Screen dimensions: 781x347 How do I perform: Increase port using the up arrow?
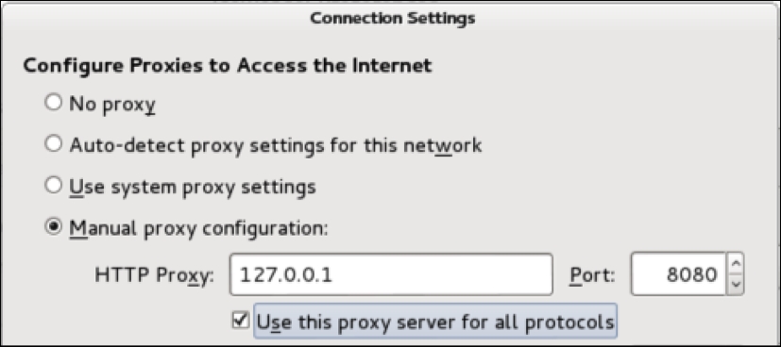pyautogui.click(x=736, y=264)
